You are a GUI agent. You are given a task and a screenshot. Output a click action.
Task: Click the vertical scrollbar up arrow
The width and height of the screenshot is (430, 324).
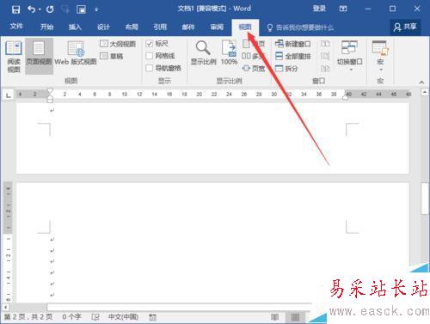tap(425, 92)
